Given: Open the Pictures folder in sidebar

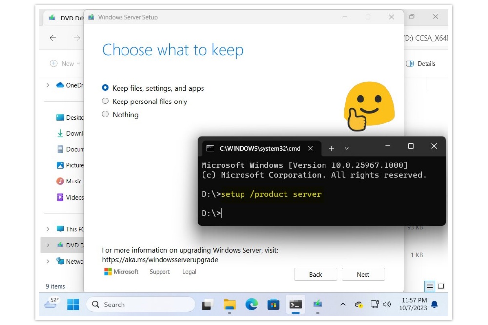Looking at the screenshot, I should [x=70, y=165].
